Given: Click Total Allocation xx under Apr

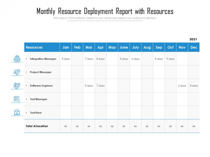Looking at the screenshot, I should 100,126.
